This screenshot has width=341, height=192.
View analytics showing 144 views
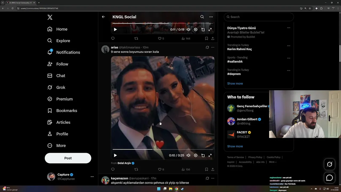tap(186, 38)
